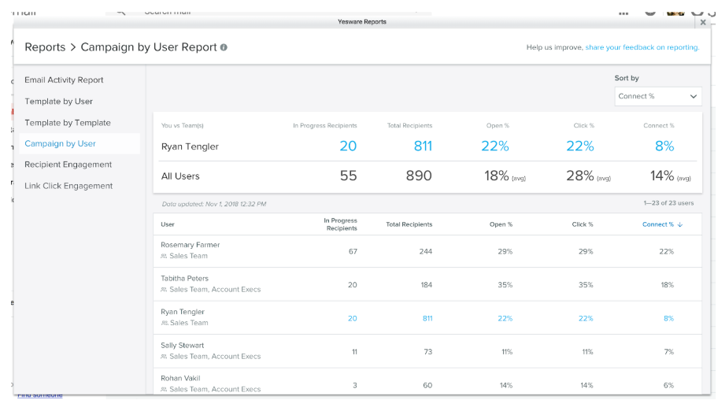
Task: Click Rohan Vakil's 6% connect cell
Action: click(668, 385)
